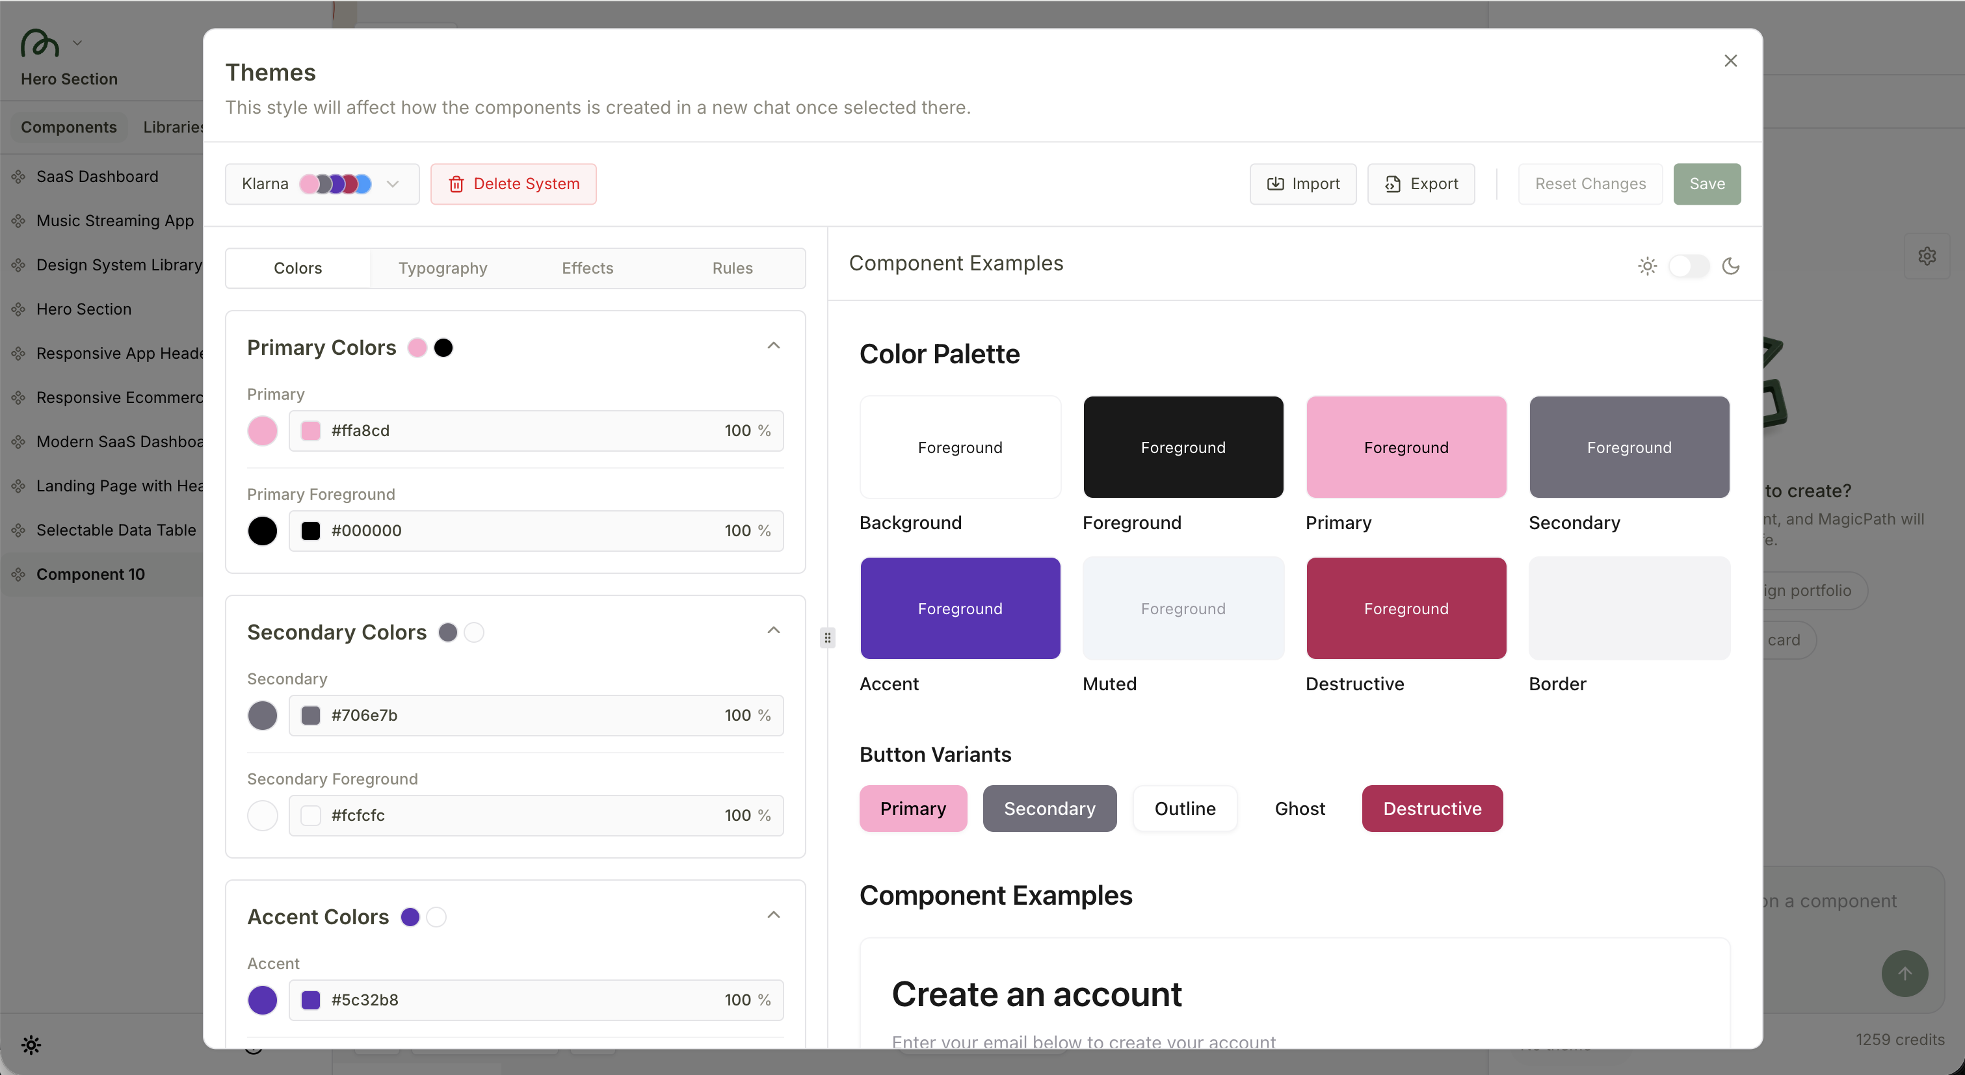
Task: Click the theme icon in the bottom-left corner
Action: 31,1044
